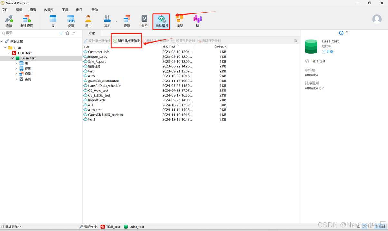Switch to the 对象 tab

click(x=92, y=33)
